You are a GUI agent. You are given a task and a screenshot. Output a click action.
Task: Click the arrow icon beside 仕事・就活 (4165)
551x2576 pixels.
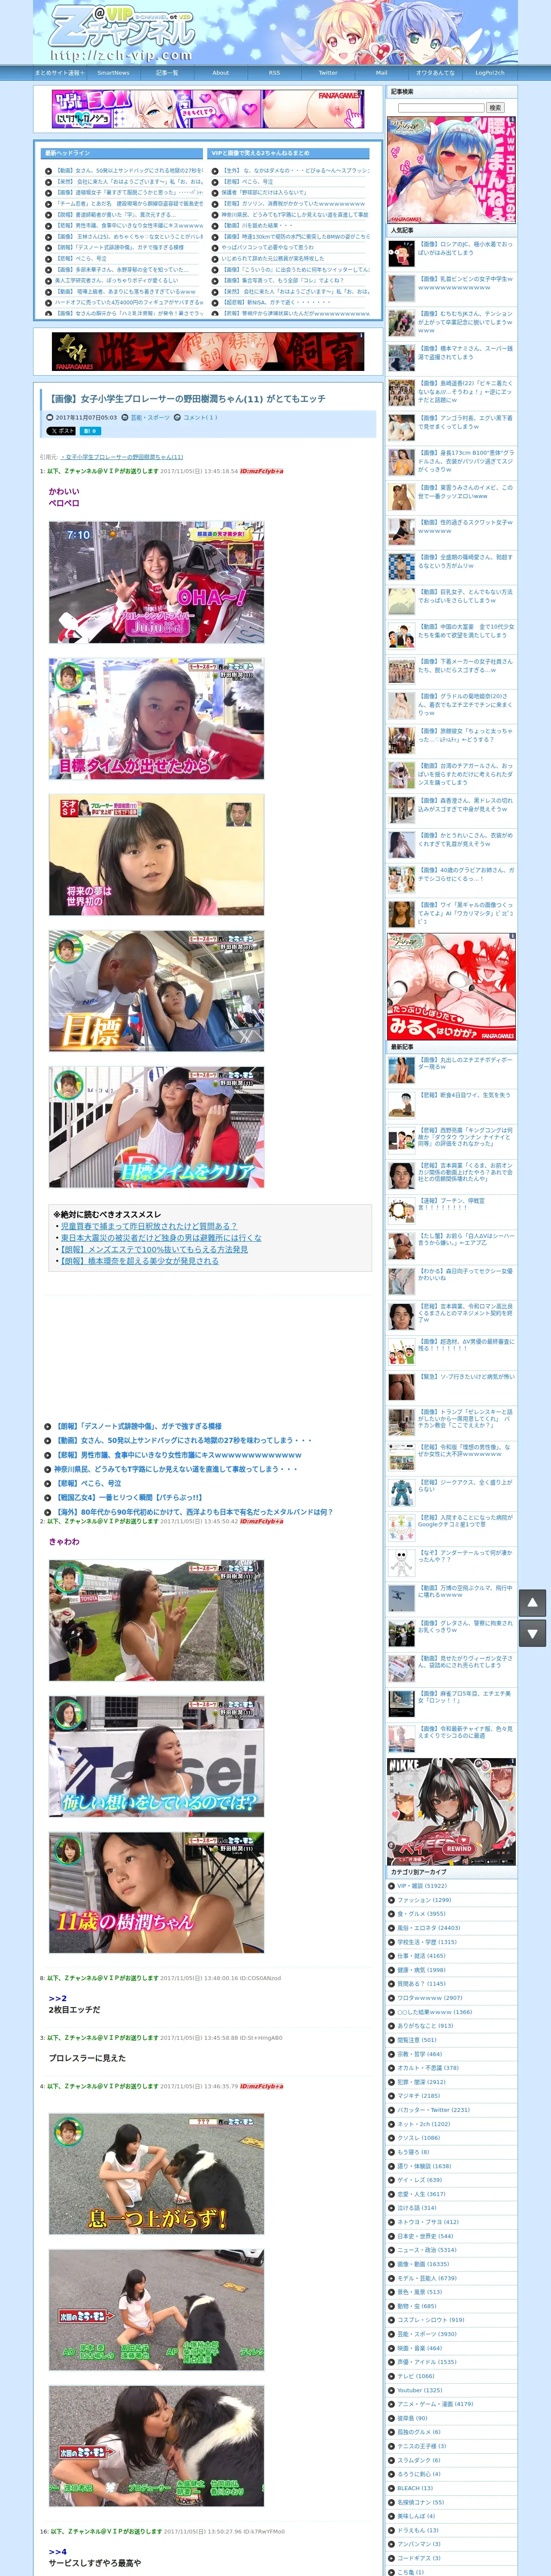pyautogui.click(x=392, y=1956)
